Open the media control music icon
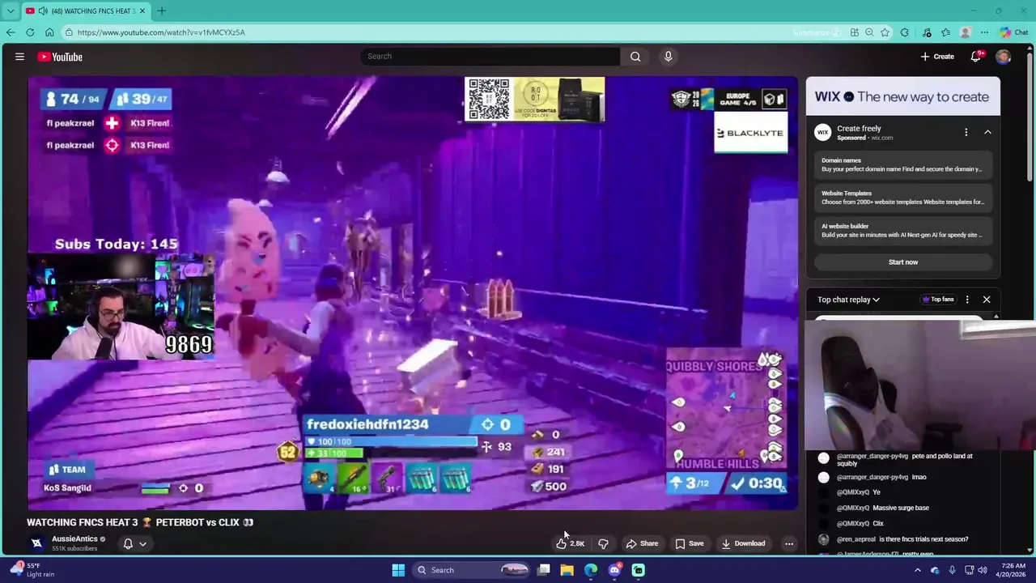Screen dimensions: 1036x583 point(926,32)
